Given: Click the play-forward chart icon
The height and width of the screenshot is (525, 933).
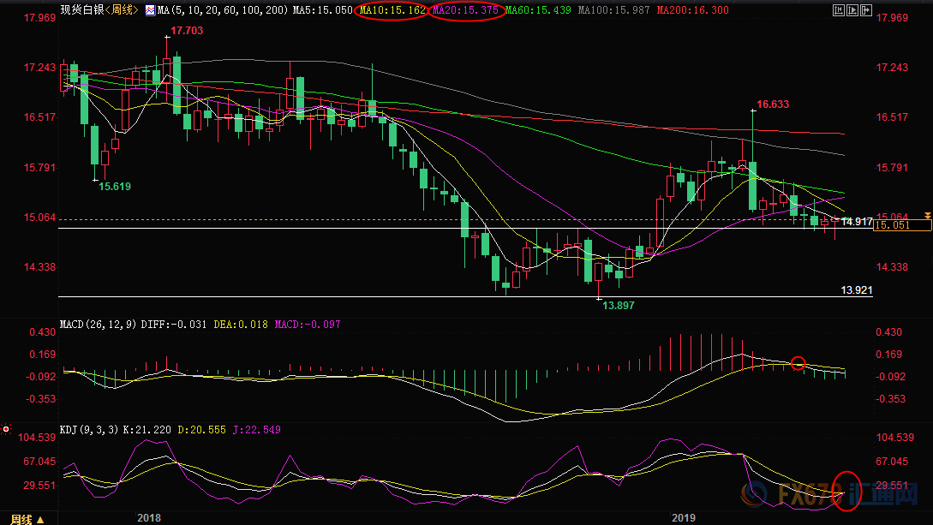Looking at the screenshot, I should pyautogui.click(x=852, y=10).
